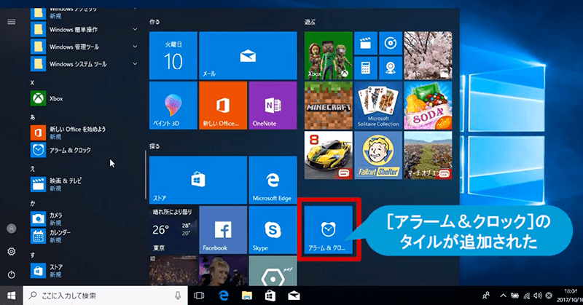Click the X letter group header
Image resolution: width=583 pixels, height=305 pixels.
(32, 82)
